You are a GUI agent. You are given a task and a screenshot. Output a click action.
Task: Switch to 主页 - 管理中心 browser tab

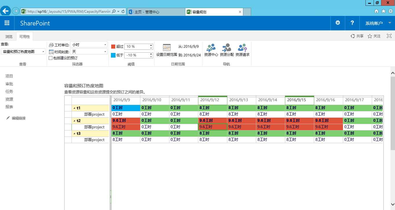[156, 12]
